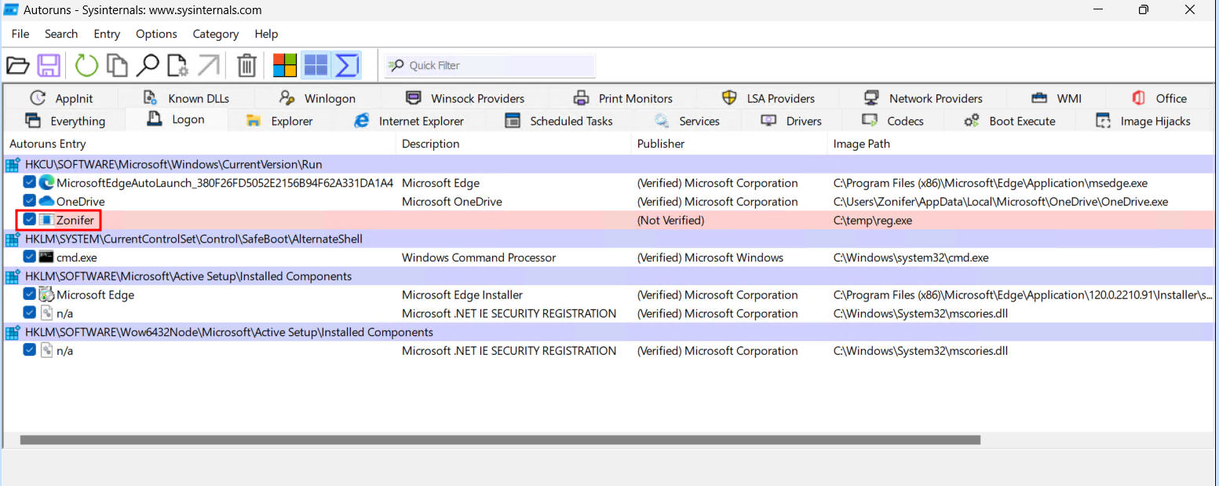Open Internet Explorer tab via its e icon
This screenshot has width=1219, height=486.
coord(362,121)
